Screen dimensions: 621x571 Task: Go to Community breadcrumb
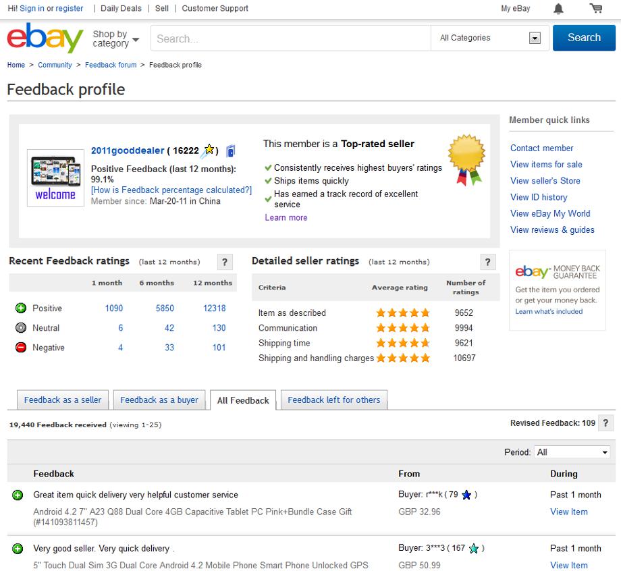(x=55, y=65)
